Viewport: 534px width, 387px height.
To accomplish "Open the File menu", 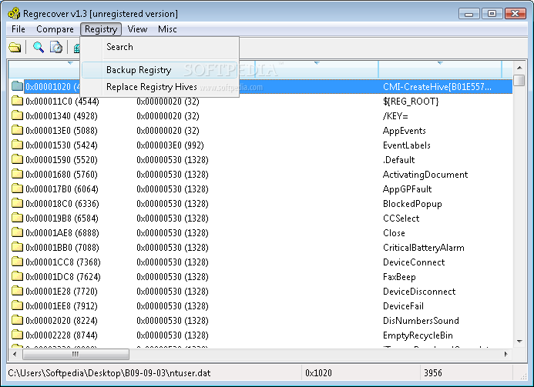I will (x=18, y=29).
